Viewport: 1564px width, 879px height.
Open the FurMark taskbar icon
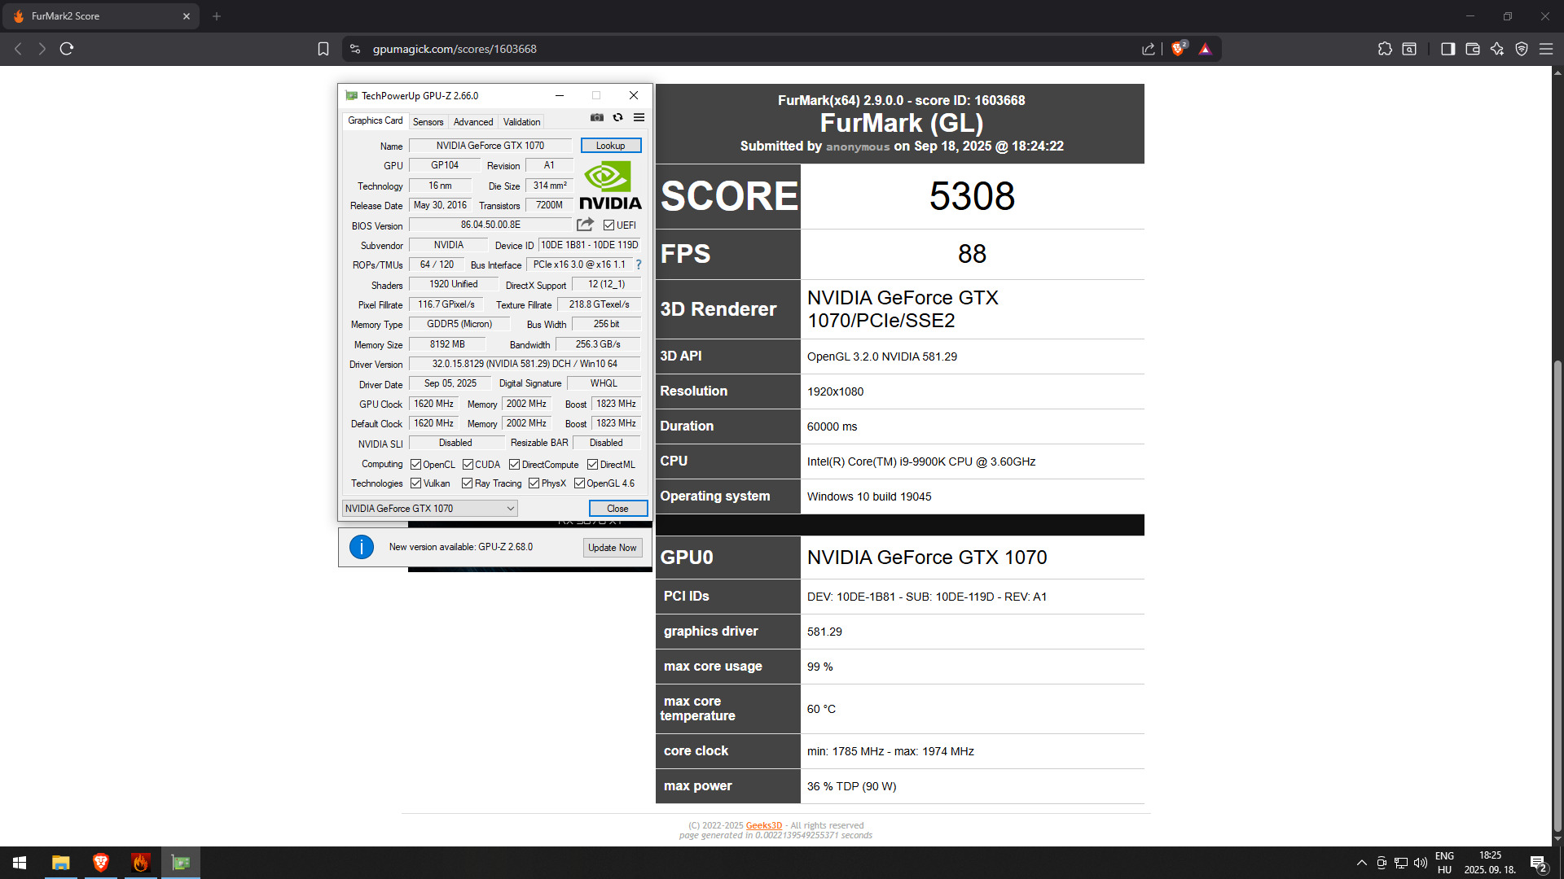(140, 863)
